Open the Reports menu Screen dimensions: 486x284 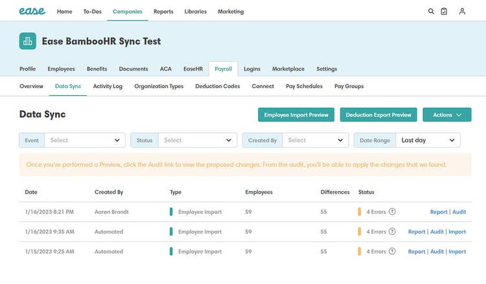[x=163, y=12]
